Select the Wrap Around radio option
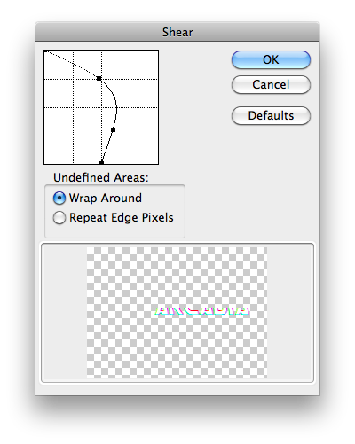The image size is (355, 444). 59,198
